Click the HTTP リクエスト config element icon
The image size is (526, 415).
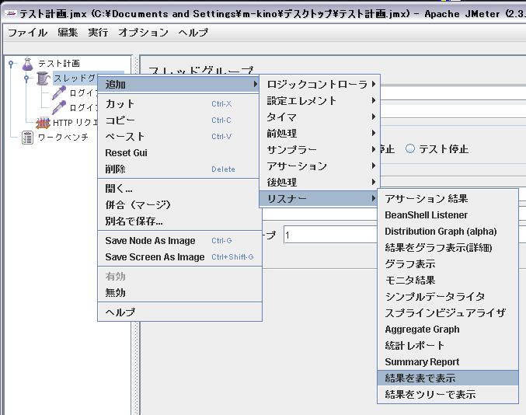pos(42,123)
